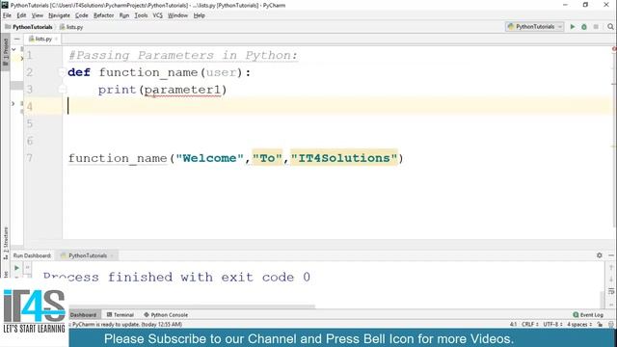The image size is (617, 347).
Task: Rerun using the green play icon in Run panel
Action: pos(17,268)
